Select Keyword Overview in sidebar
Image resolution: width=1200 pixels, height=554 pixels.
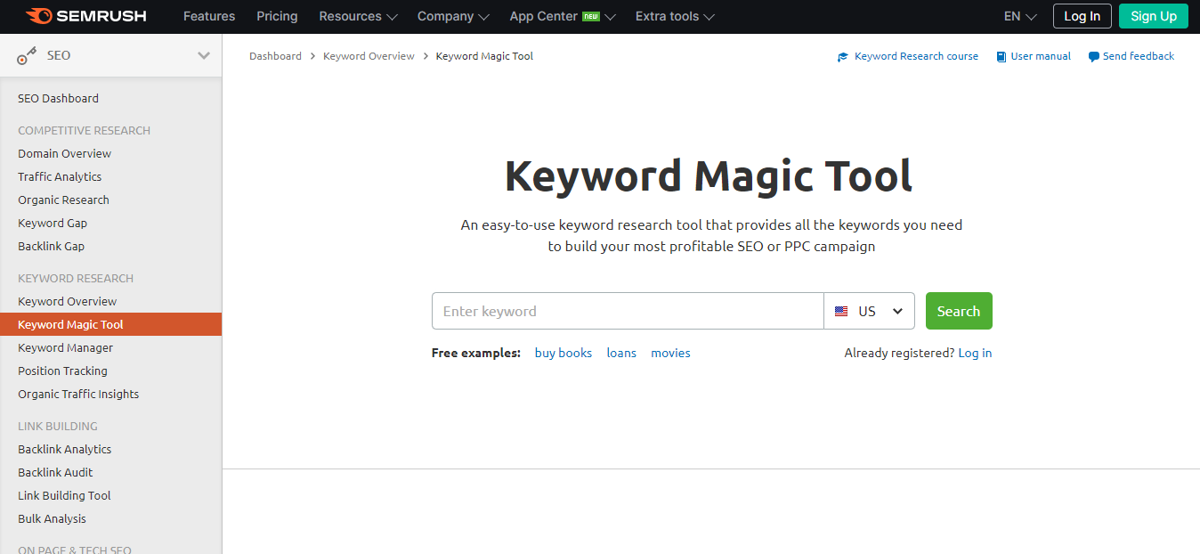[68, 302]
